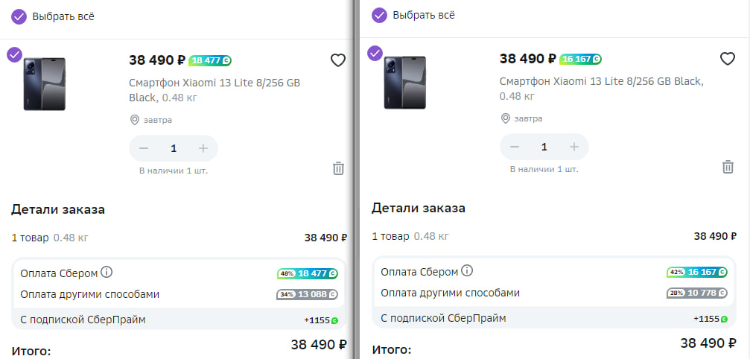The image size is (750, 359).
Task: Increase quantity in right cart with plus
Action: pos(574,147)
